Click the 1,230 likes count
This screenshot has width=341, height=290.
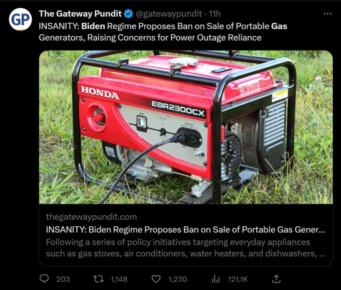tap(177, 279)
